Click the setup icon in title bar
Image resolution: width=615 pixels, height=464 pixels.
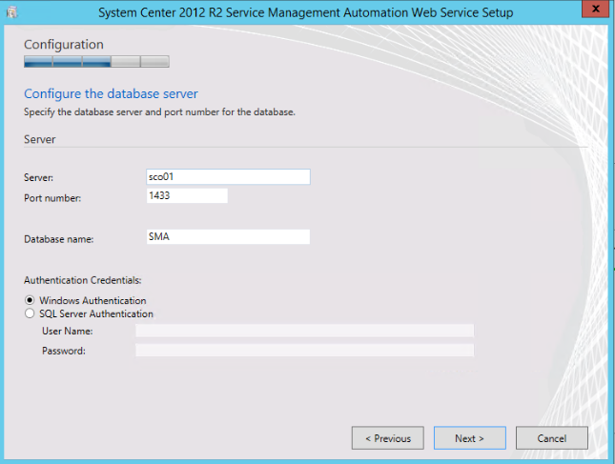(x=11, y=12)
